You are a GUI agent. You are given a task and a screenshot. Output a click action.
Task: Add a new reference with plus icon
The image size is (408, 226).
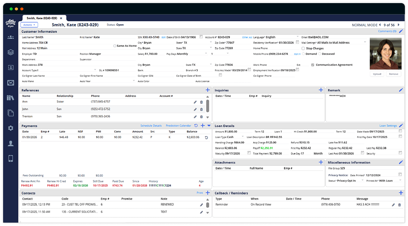pos(208,90)
